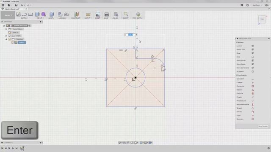271x152 pixels.
Task: Select the Tangent constraint icon
Action: (x=253, y=108)
